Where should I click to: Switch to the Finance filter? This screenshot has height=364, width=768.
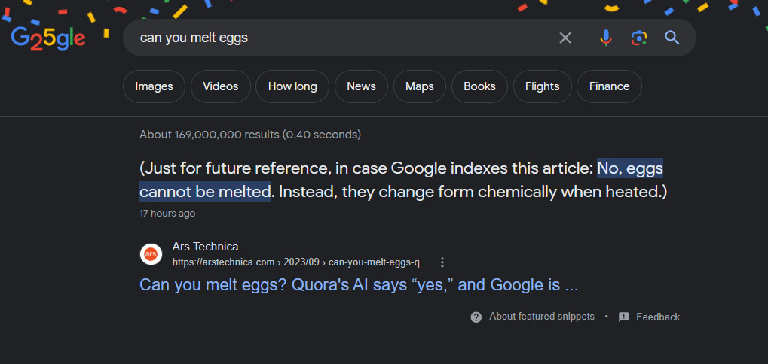tap(609, 86)
